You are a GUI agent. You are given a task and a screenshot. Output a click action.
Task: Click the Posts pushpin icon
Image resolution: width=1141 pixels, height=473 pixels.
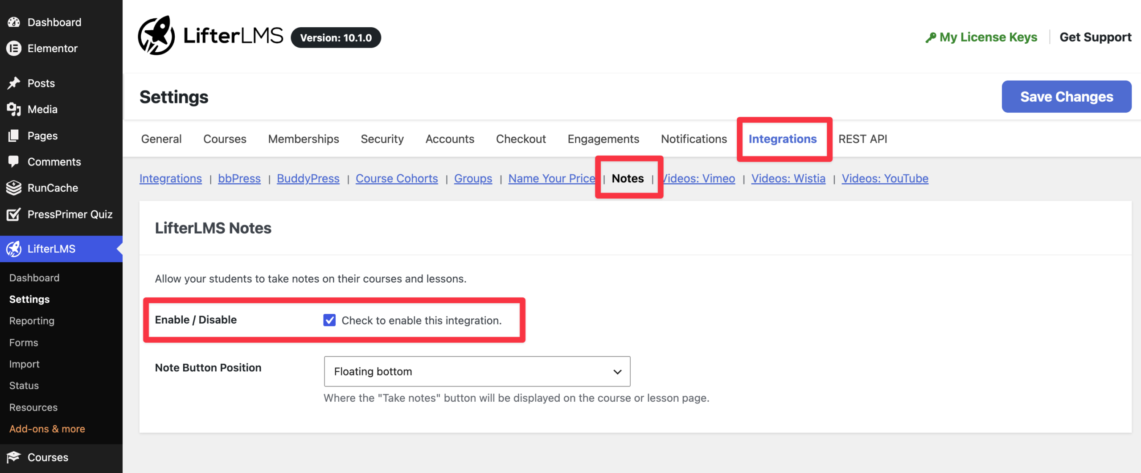coord(14,83)
